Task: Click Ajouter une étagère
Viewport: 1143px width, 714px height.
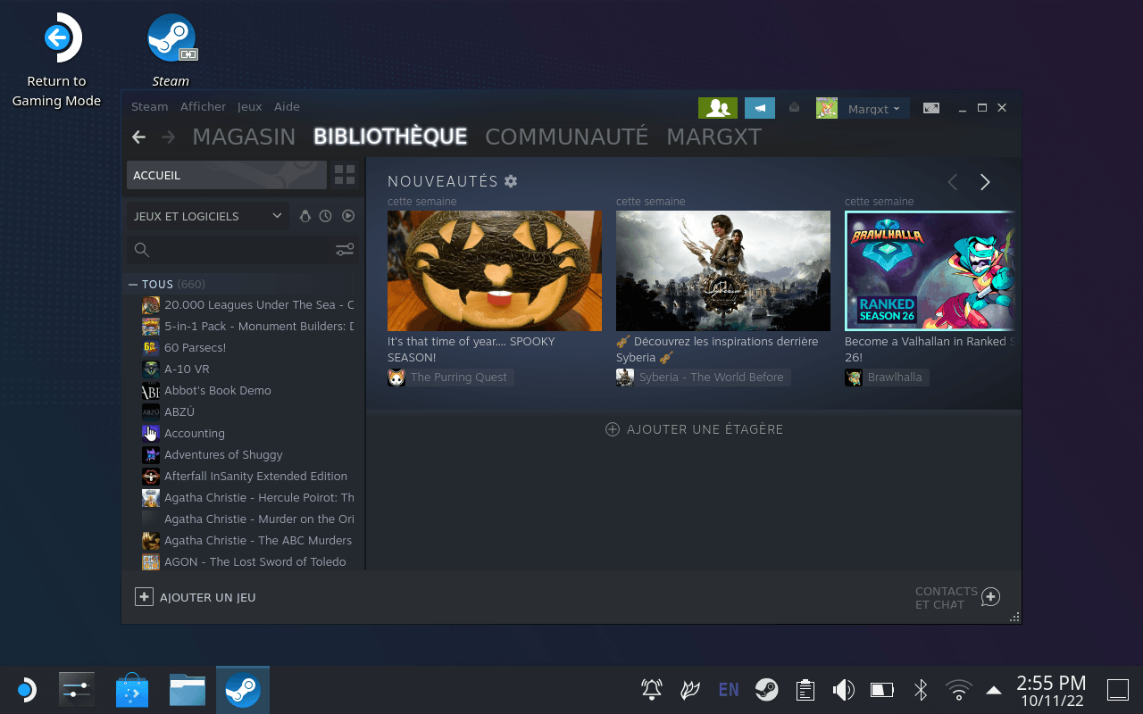Action: 694,429
